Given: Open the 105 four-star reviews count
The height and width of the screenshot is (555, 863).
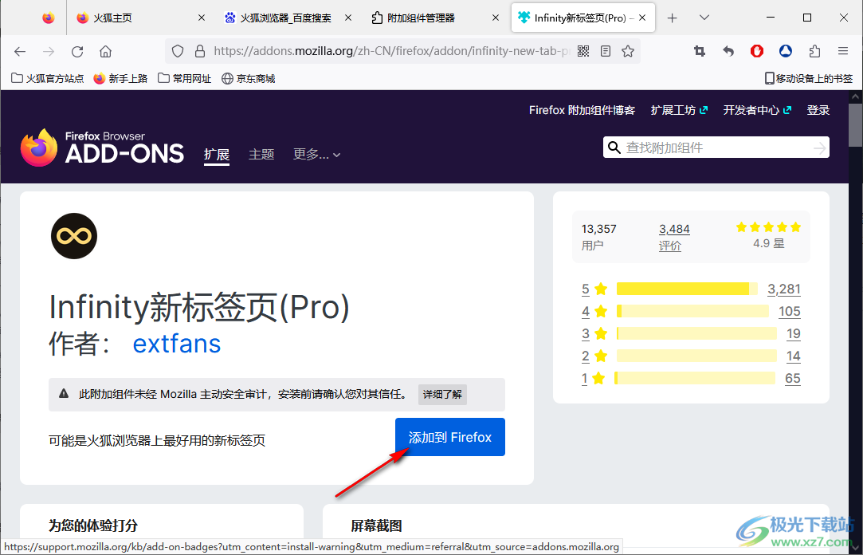Looking at the screenshot, I should pyautogui.click(x=789, y=311).
